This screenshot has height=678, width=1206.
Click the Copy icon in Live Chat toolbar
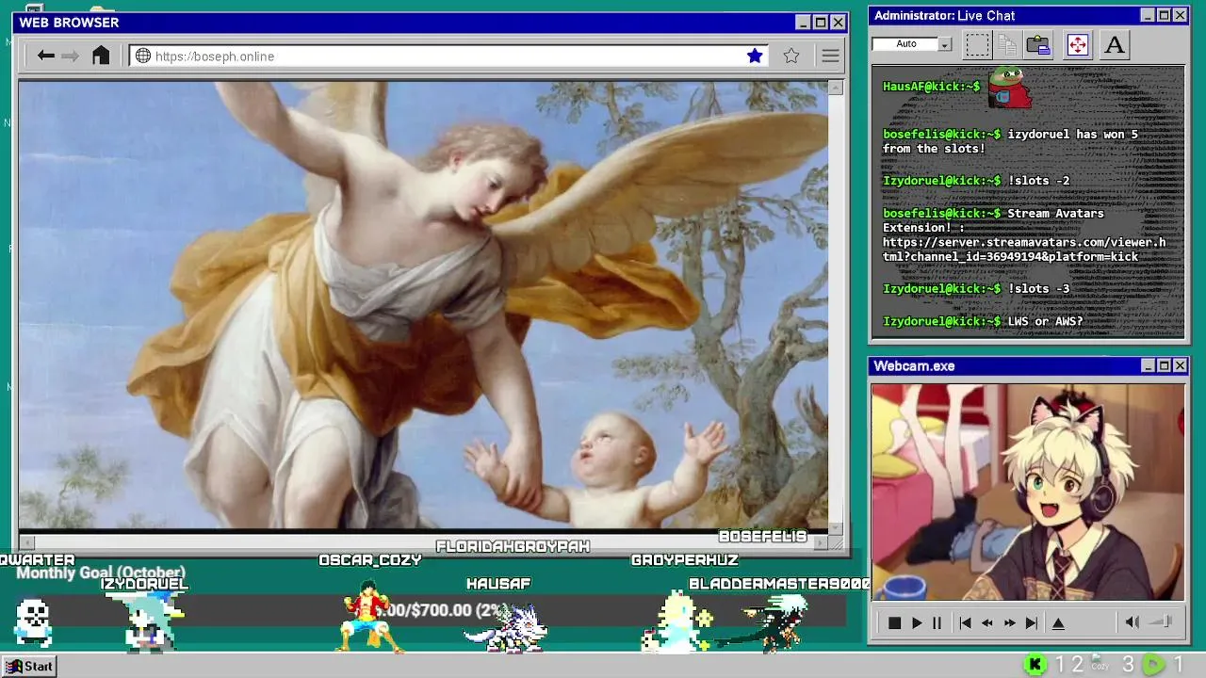[1007, 44]
